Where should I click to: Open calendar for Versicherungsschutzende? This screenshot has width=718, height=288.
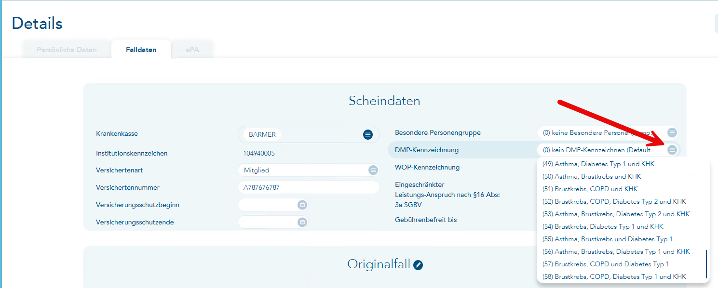pos(302,222)
